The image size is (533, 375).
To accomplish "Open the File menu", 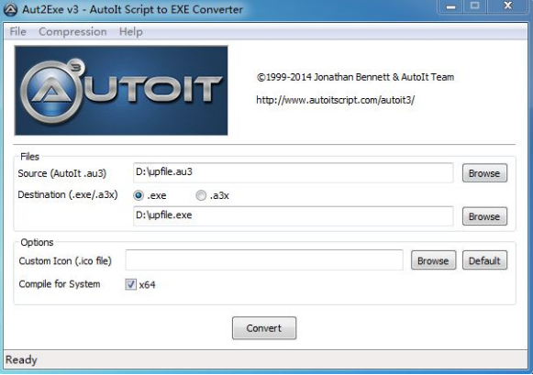I will pos(17,31).
